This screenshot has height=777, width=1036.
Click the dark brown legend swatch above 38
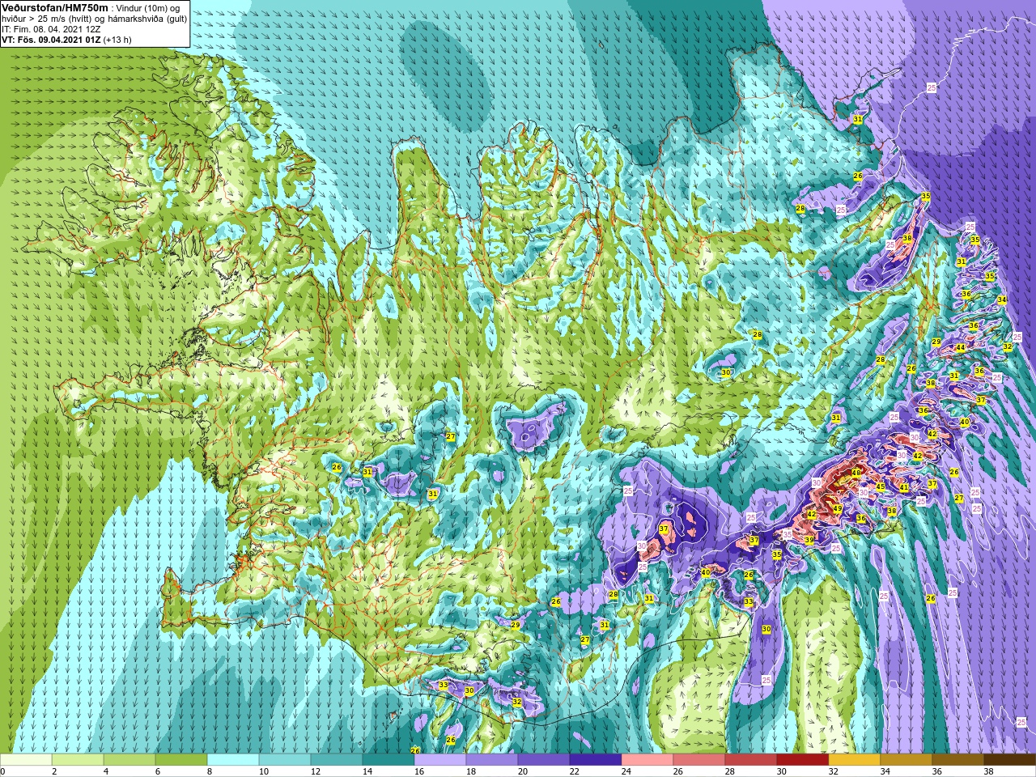1010,760
